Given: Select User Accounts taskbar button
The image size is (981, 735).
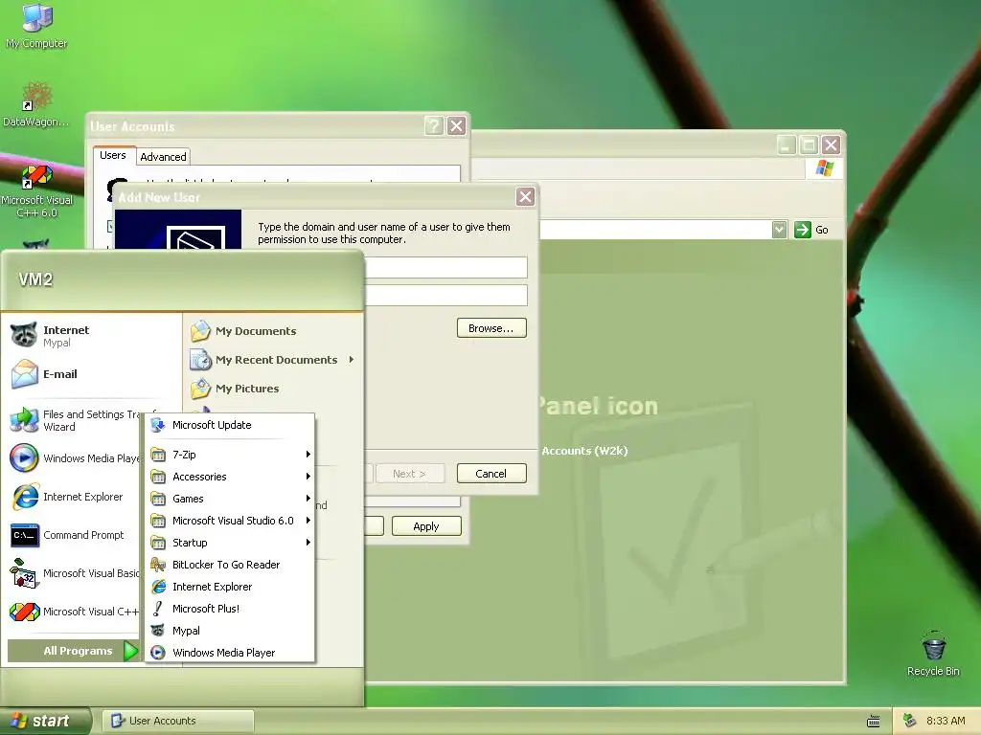Looking at the screenshot, I should point(177,721).
